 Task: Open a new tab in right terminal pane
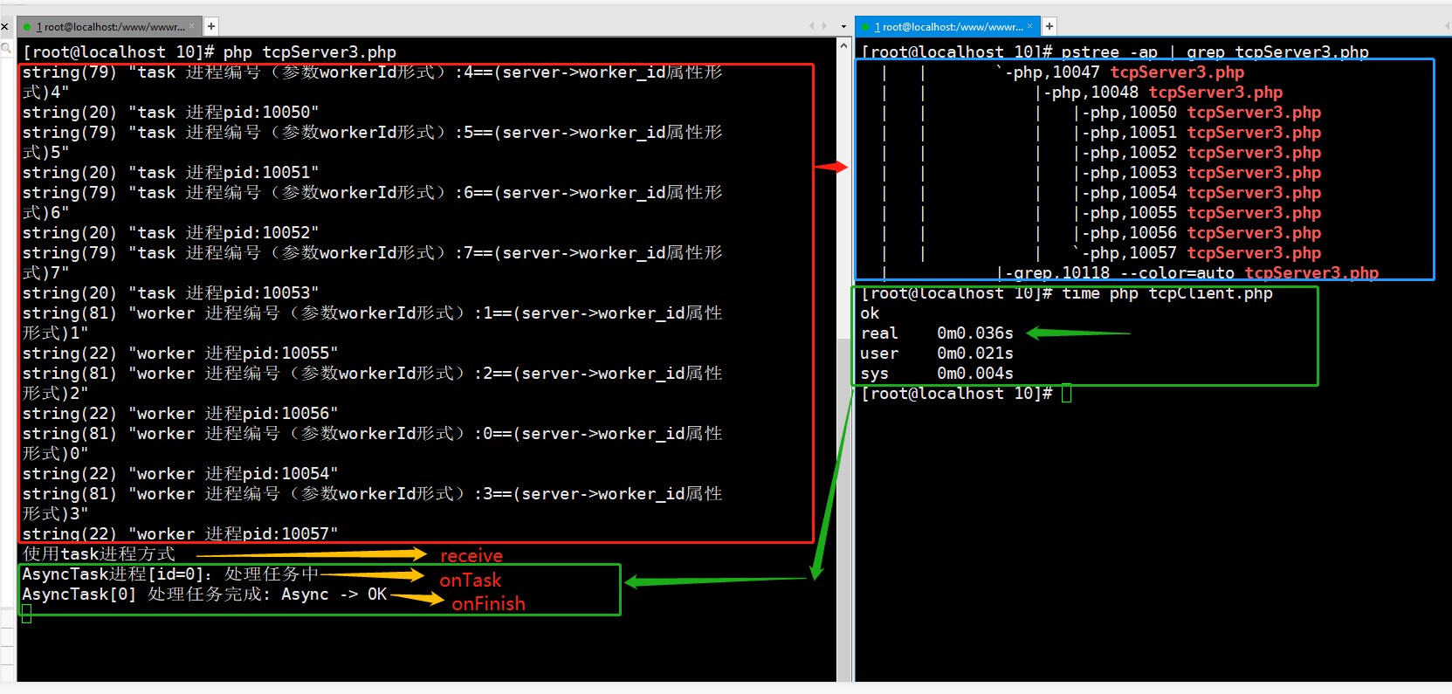click(1049, 26)
